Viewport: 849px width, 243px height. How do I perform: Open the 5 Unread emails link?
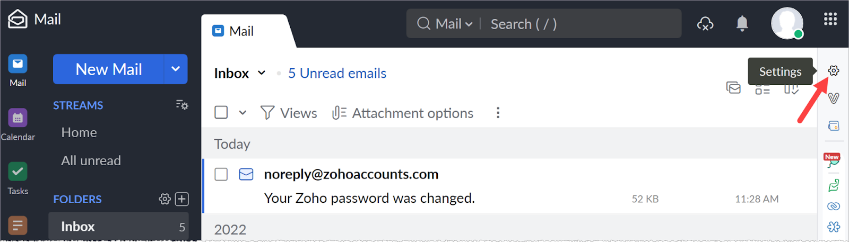pyautogui.click(x=337, y=73)
